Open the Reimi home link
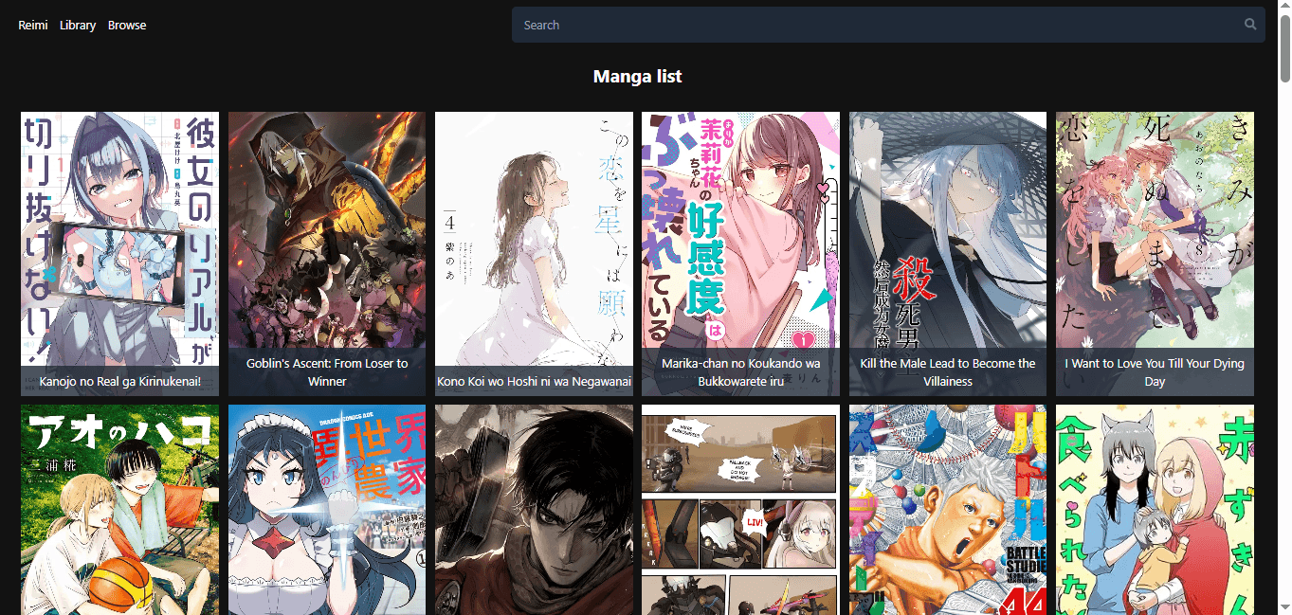 pyautogui.click(x=33, y=26)
